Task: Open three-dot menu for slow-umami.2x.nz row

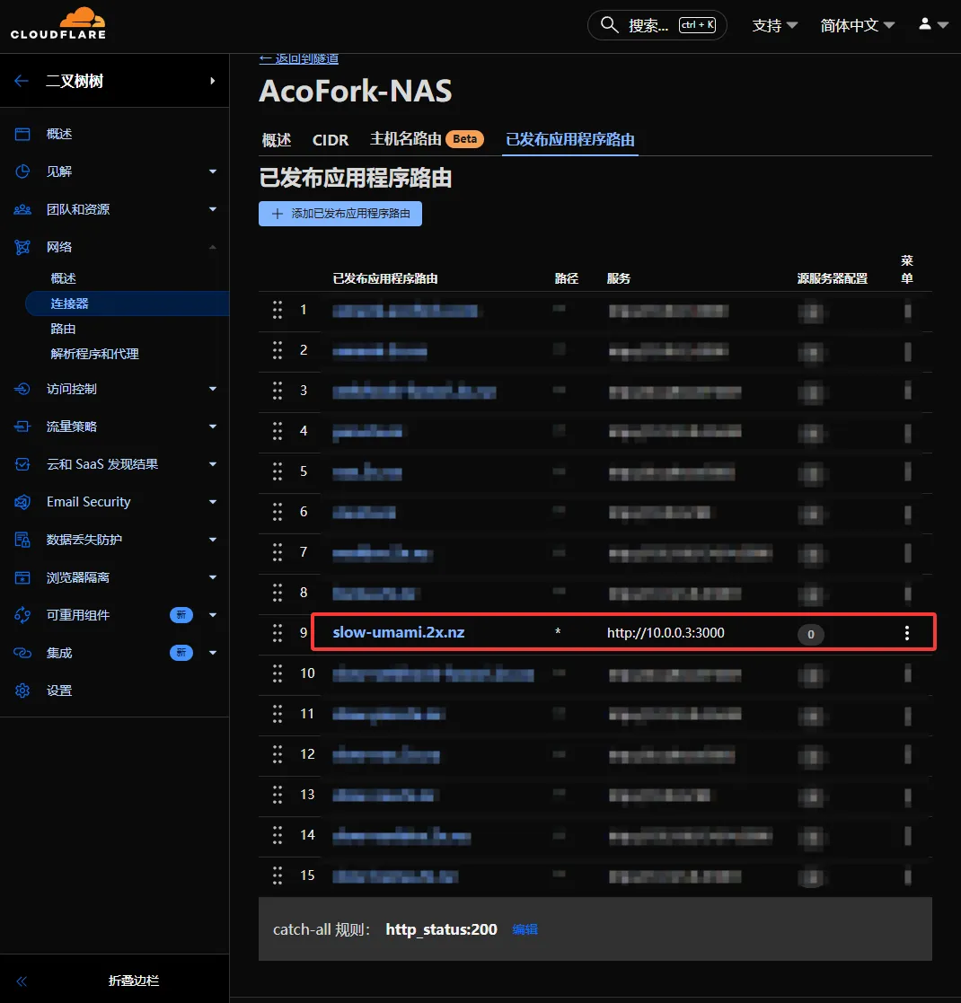Action: (907, 633)
